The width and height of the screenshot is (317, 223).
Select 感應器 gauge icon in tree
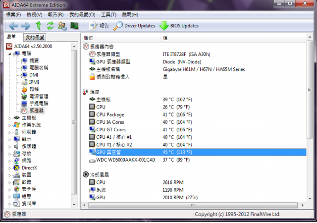[x=24, y=111]
